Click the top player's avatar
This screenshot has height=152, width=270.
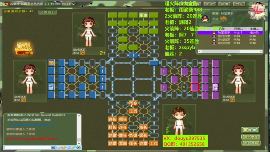[88, 31]
